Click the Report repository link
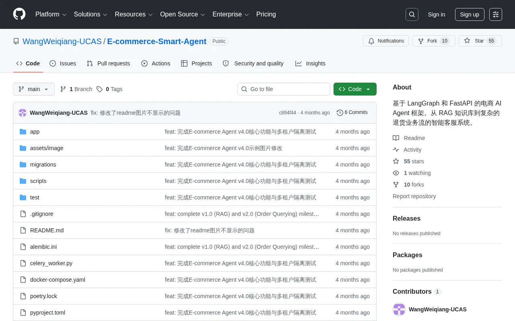Viewport: 515px width, 321px height. [414, 196]
